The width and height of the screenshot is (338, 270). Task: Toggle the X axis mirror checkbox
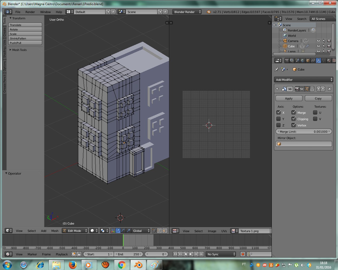278,112
